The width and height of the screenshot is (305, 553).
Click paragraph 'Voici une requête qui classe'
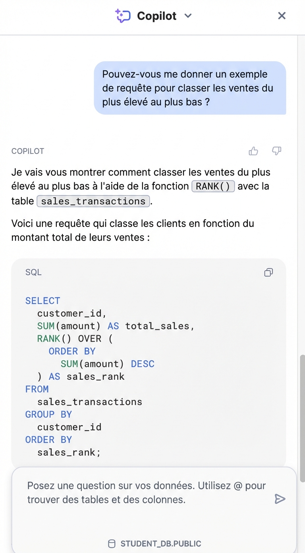pyautogui.click(x=133, y=230)
